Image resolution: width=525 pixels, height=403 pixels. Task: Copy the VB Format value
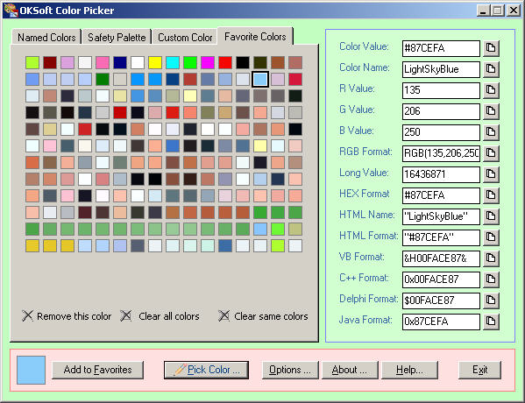(491, 258)
